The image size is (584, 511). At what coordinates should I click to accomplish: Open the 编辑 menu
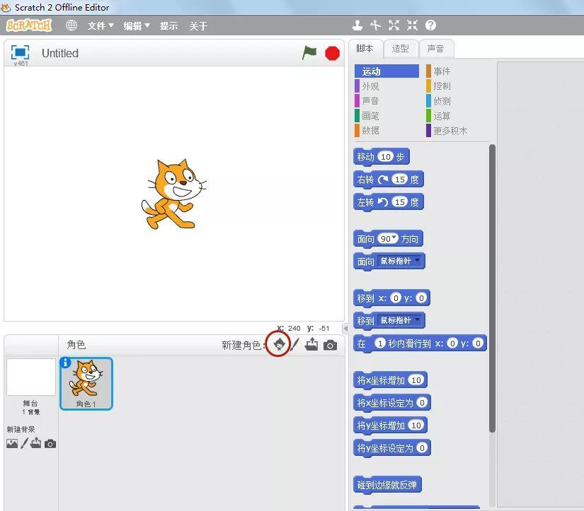136,26
